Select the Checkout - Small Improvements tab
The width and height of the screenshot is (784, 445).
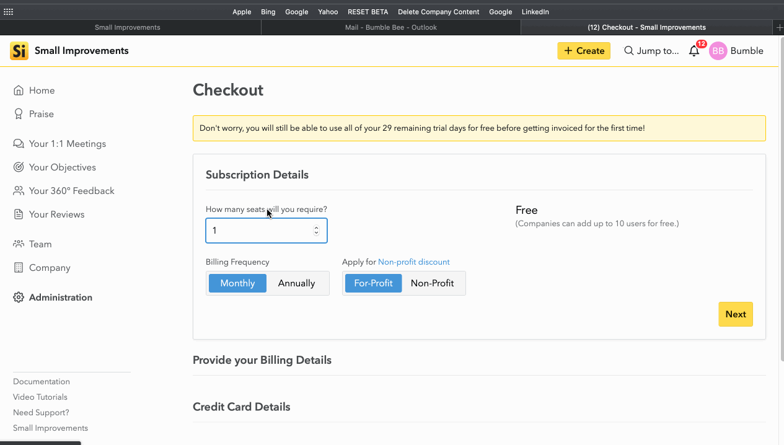click(x=646, y=27)
